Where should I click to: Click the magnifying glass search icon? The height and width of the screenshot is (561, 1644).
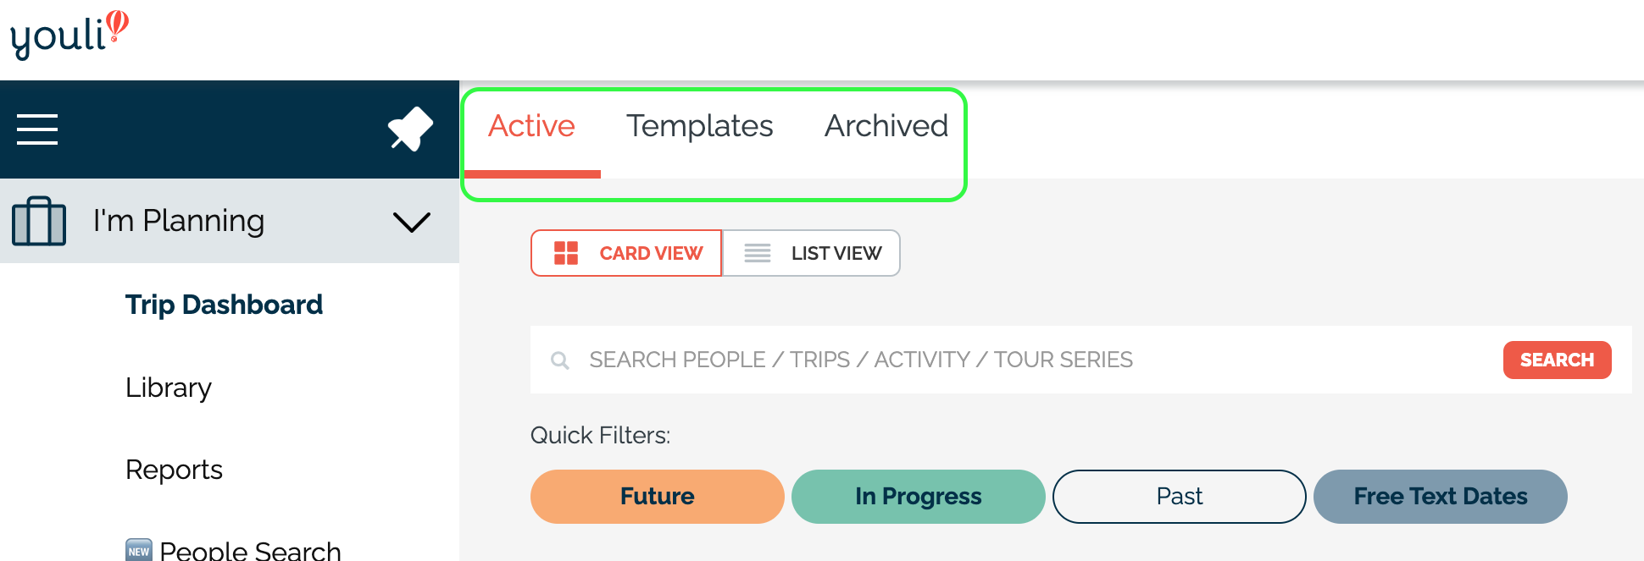click(560, 360)
